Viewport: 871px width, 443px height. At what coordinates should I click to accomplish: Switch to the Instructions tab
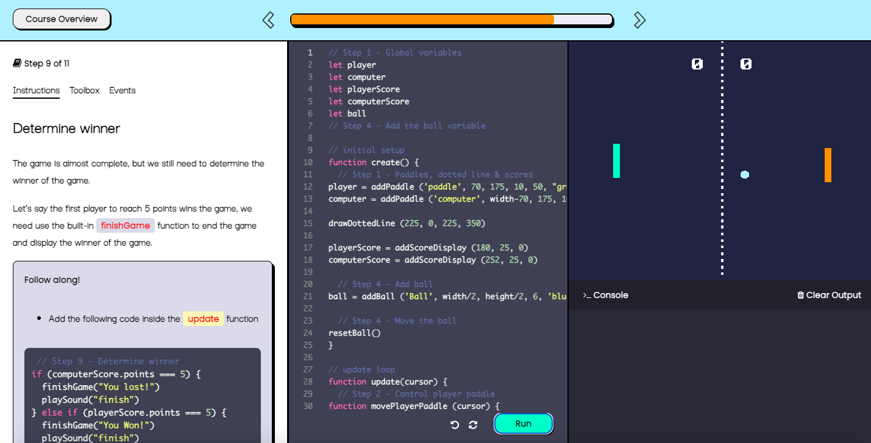tap(37, 90)
